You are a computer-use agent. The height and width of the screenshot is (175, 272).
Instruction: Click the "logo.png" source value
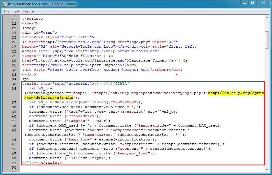click(138, 42)
